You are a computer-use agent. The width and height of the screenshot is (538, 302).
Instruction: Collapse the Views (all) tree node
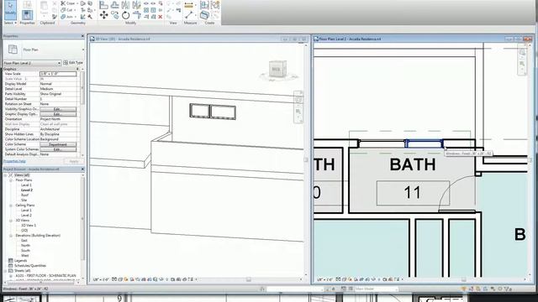6,175
